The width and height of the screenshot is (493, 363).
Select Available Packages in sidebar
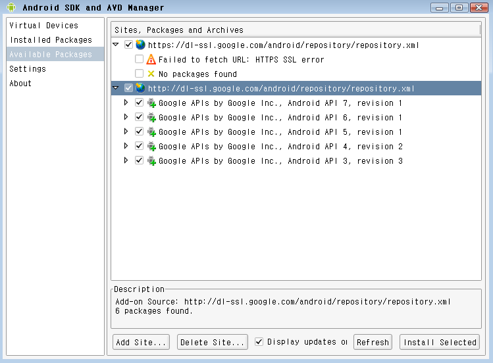(x=55, y=54)
